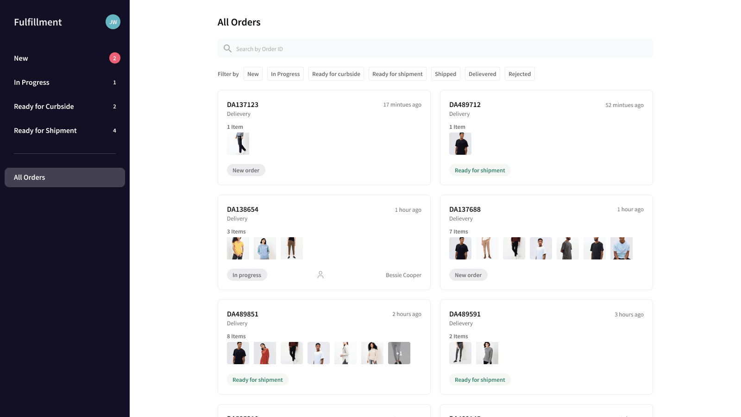Click the In progress status pill on DA138654
The width and height of the screenshot is (741, 417).
click(x=247, y=274)
